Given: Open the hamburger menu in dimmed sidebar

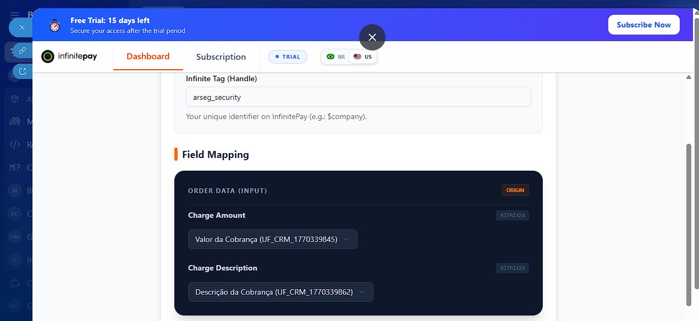Looking at the screenshot, I should point(15,15).
